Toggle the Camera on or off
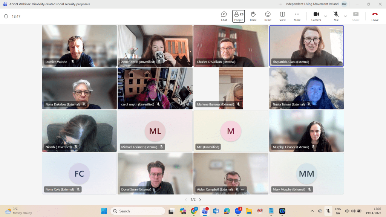 pos(316,16)
